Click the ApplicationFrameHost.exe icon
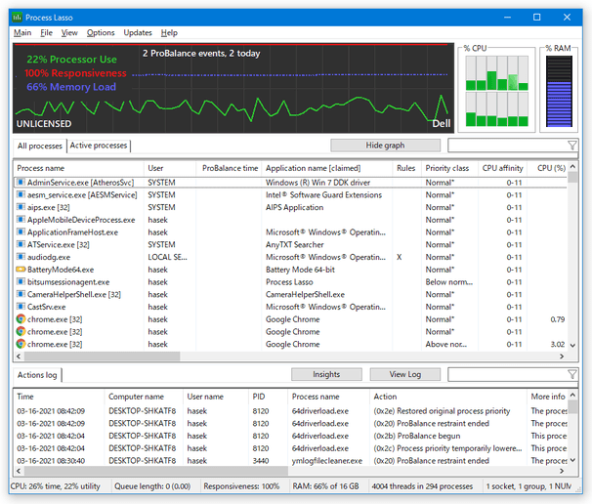This screenshot has width=592, height=504. tap(21, 232)
